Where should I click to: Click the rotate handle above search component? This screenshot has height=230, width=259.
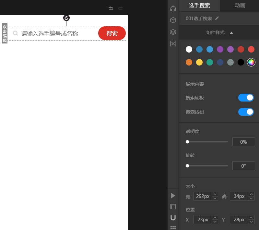[x=66, y=18]
